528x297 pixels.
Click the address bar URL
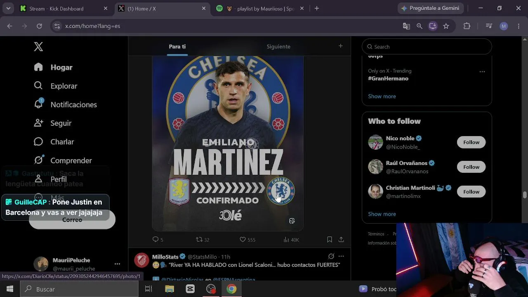point(93,26)
